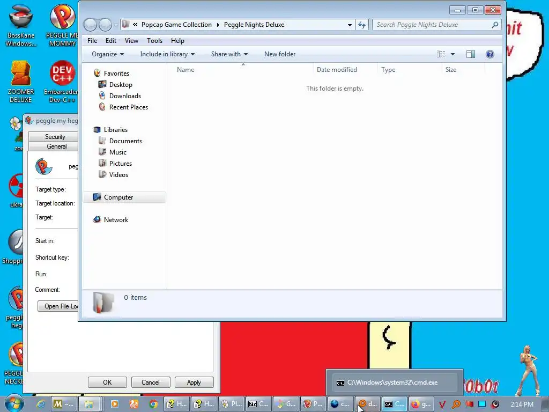Click the double chevron in the address bar
Viewport: 549px width, 412px height.
point(135,25)
